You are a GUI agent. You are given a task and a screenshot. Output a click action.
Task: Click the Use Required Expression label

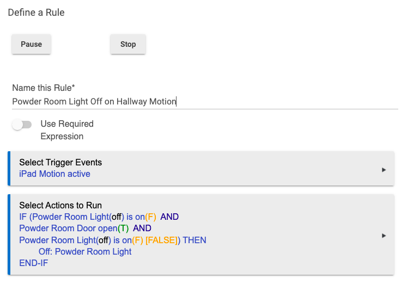67,130
